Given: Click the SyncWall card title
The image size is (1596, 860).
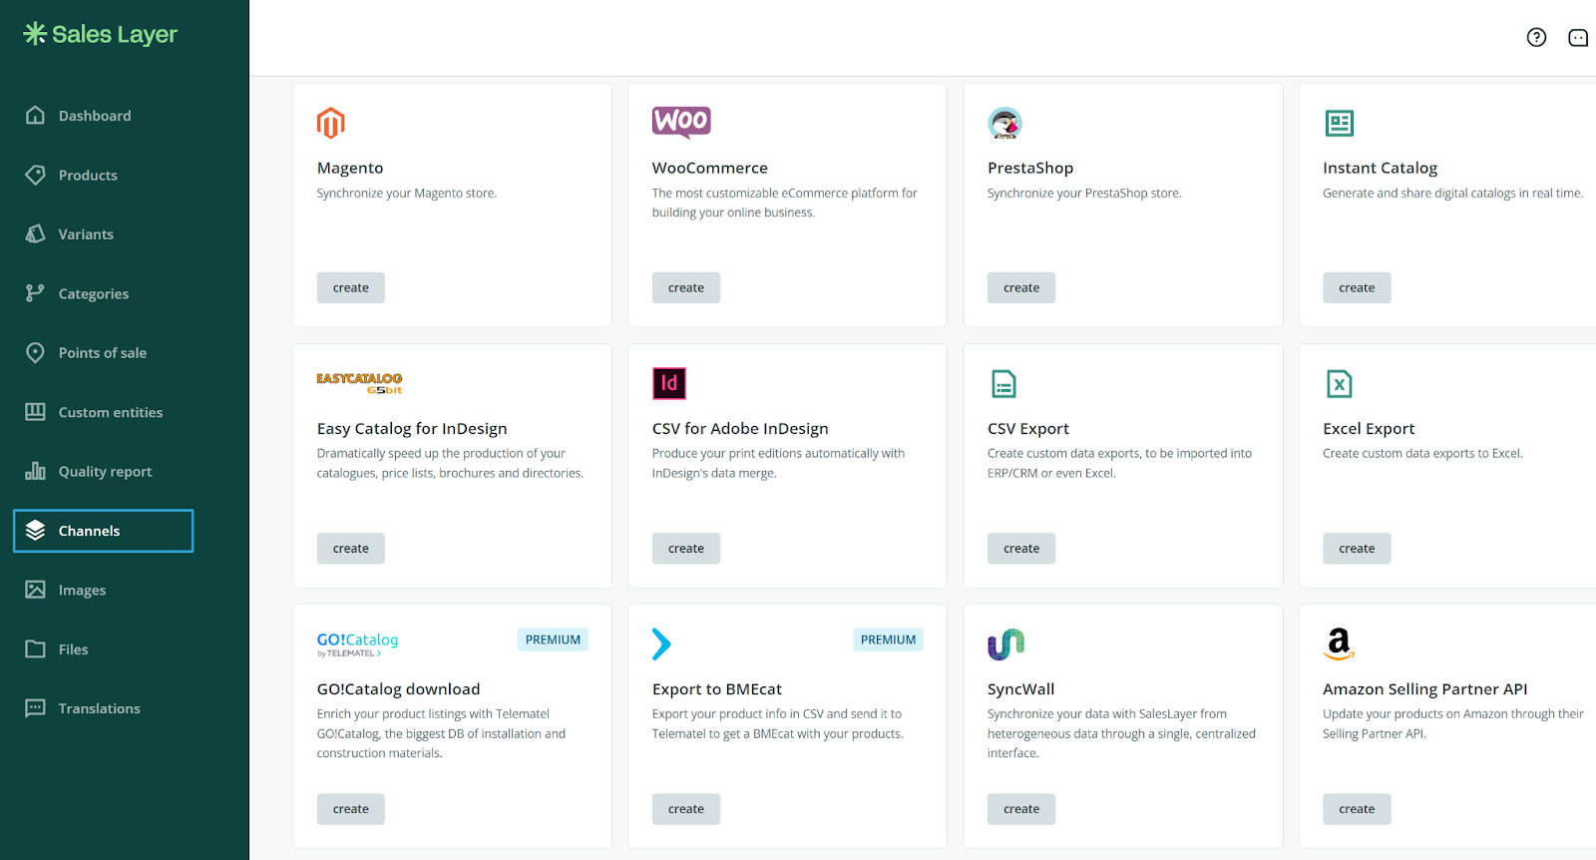Looking at the screenshot, I should (1020, 689).
